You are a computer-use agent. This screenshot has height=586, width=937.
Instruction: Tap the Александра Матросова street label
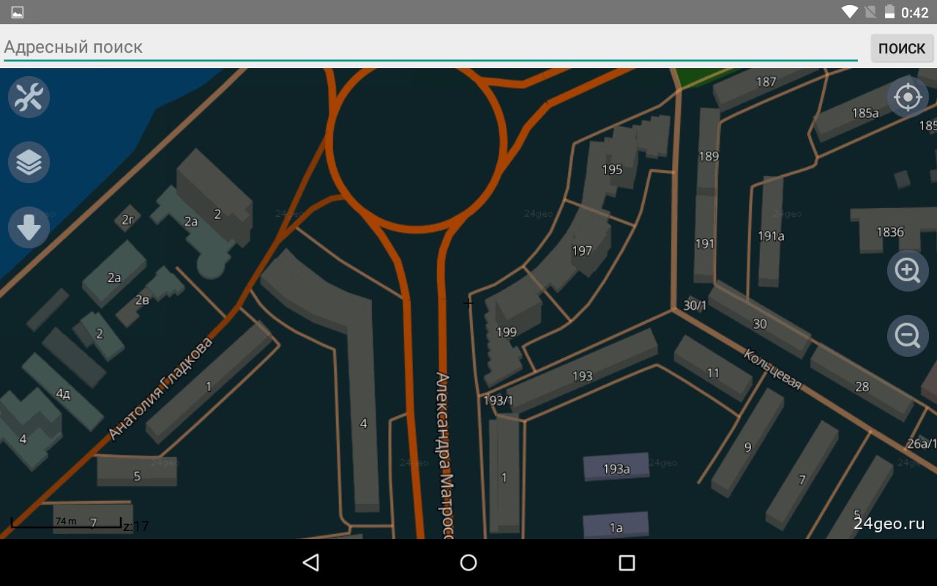point(445,456)
